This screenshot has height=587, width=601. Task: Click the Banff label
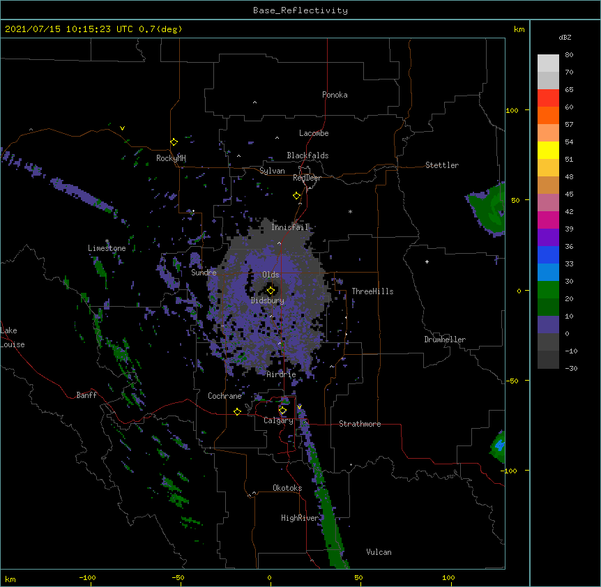point(86,395)
